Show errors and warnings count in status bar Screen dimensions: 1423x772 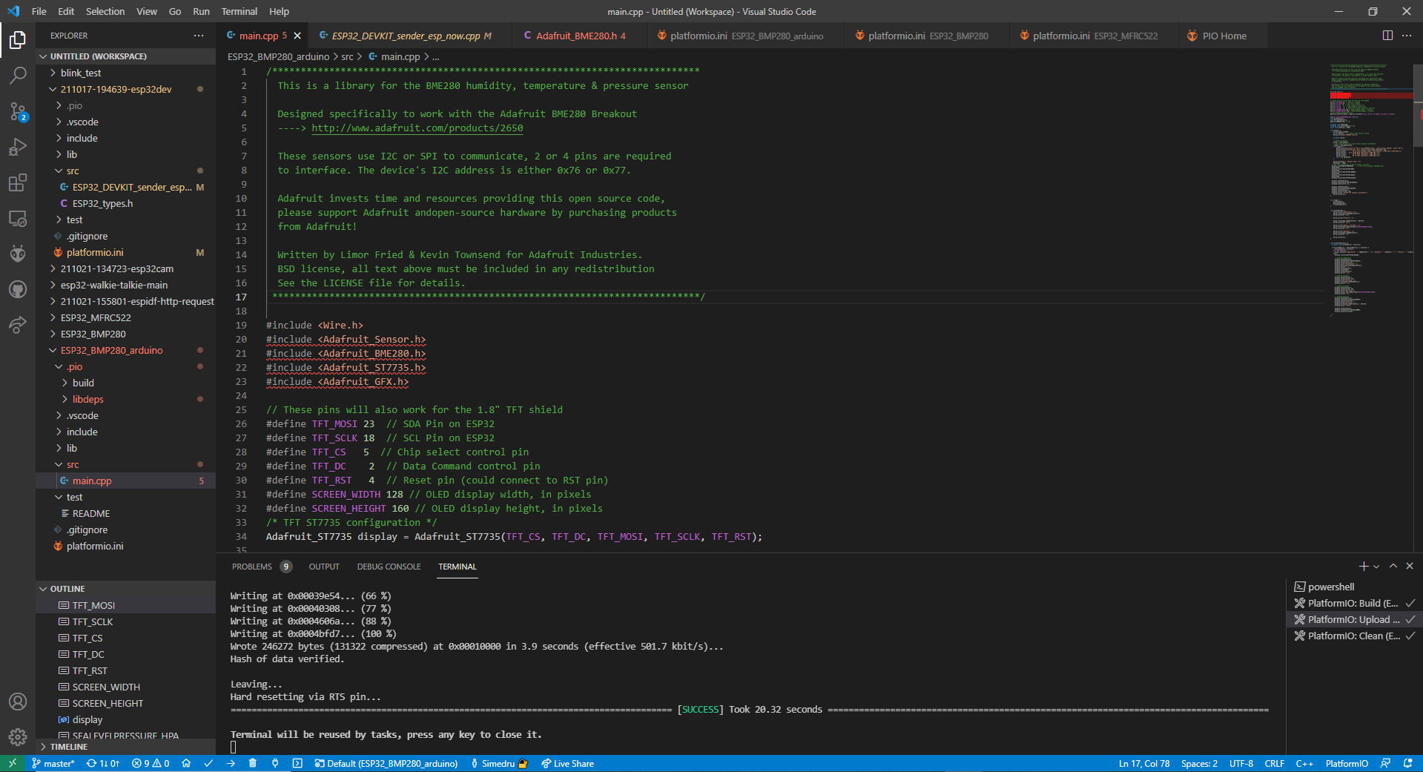151,763
